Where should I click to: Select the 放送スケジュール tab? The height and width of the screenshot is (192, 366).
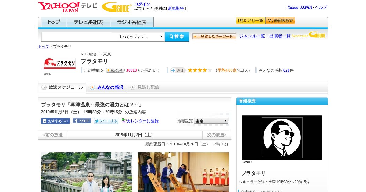(62, 87)
